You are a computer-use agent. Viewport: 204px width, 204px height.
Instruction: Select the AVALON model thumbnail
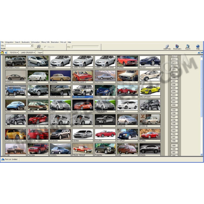(38, 62)
